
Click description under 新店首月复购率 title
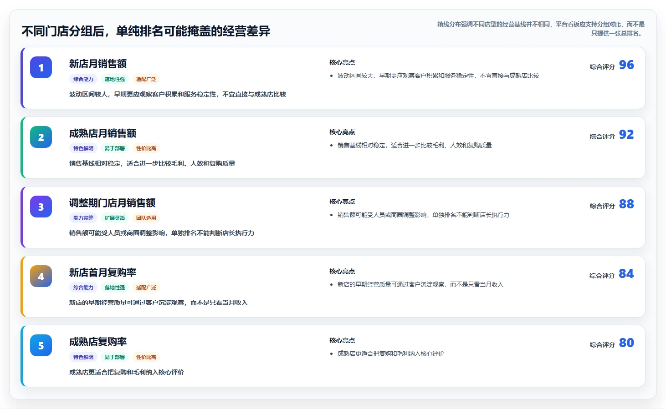(x=159, y=303)
